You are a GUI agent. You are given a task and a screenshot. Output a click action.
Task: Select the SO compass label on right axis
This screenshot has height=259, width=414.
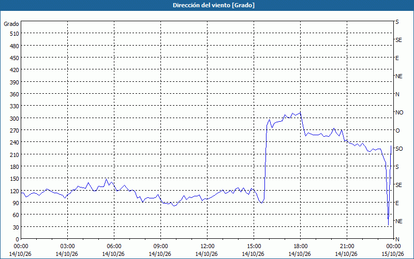point(399,149)
